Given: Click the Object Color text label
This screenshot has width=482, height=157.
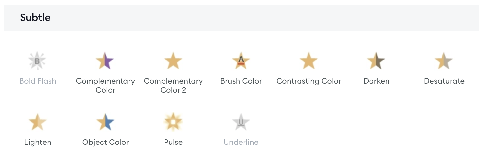Looking at the screenshot, I should click(105, 142).
